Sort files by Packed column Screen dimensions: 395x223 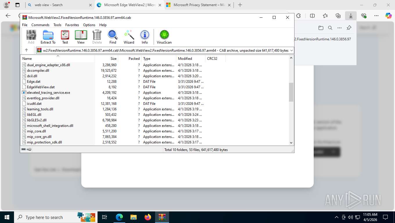130,58
